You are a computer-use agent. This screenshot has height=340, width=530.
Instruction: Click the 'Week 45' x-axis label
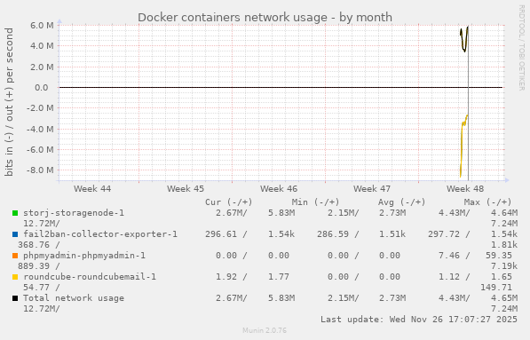(186, 188)
